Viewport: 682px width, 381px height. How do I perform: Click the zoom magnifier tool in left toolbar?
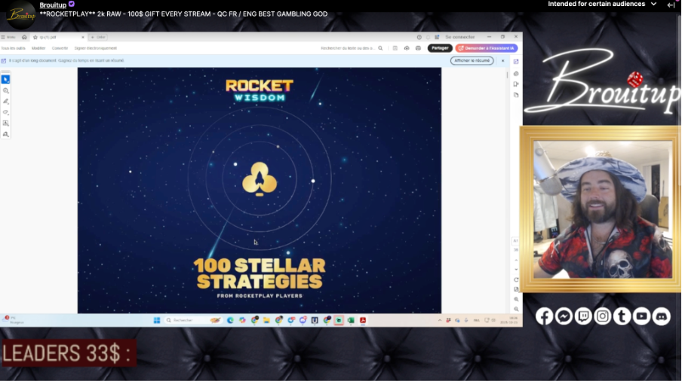(x=6, y=90)
